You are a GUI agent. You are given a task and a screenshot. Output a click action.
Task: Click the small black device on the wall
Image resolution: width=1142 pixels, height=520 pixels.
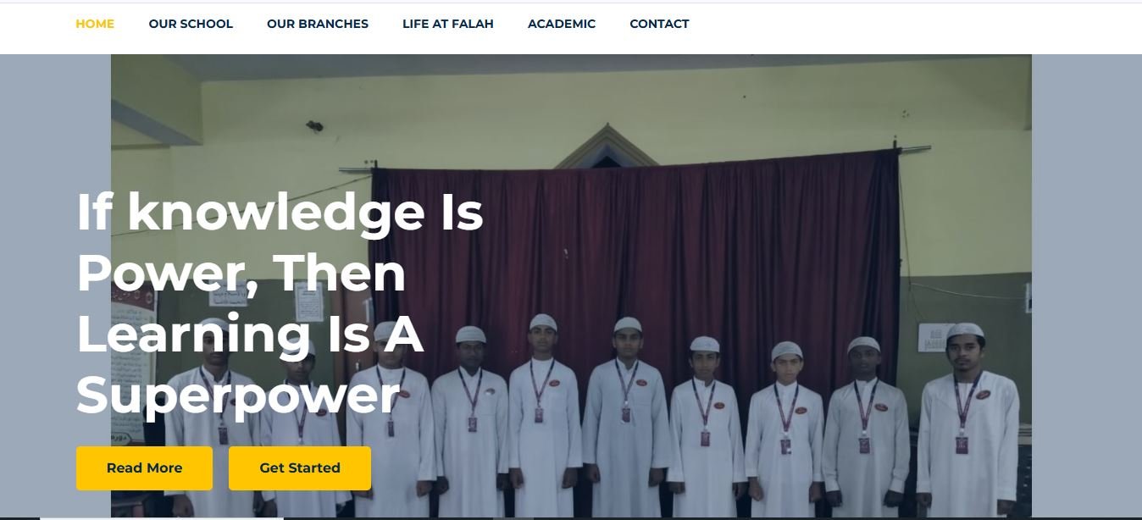314,125
